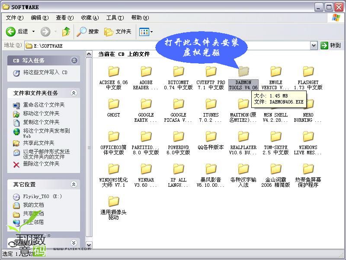Image resolution: width=346 pixels, height=260 pixels.
Task: Open the 文件(F) menu
Action: pyautogui.click(x=15, y=18)
